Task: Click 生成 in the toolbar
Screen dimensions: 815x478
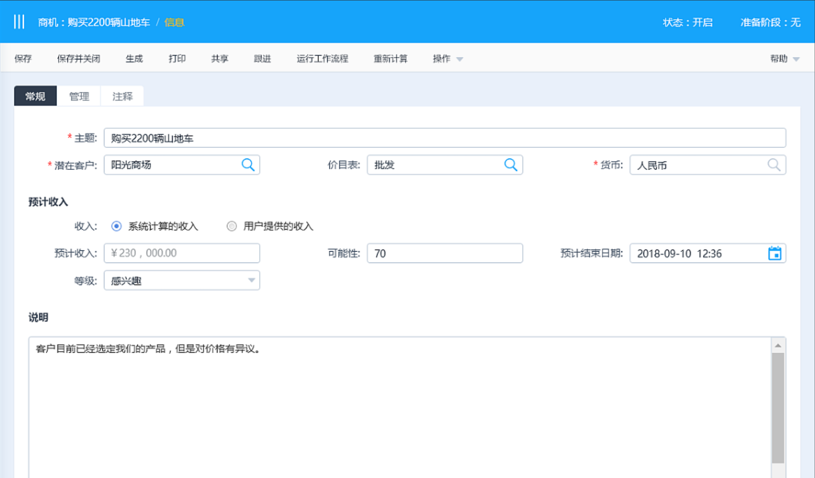Action: tap(134, 59)
